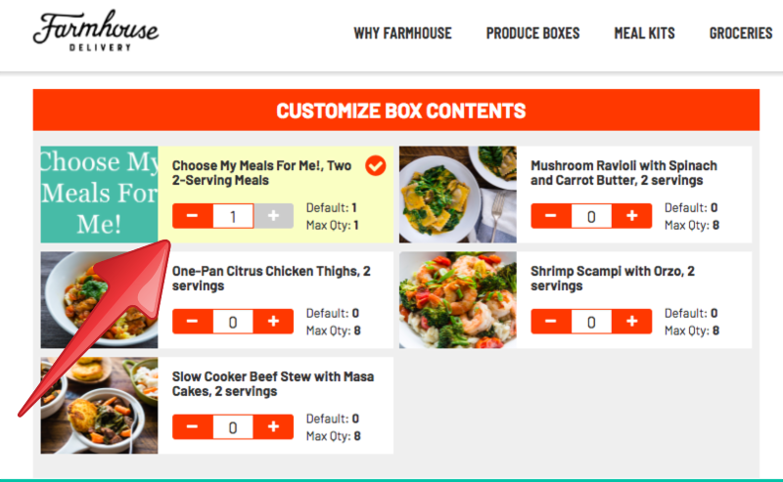Image resolution: width=783 pixels, height=482 pixels.
Task: Click Shrimp Scampi quantity input field
Action: pyautogui.click(x=591, y=321)
